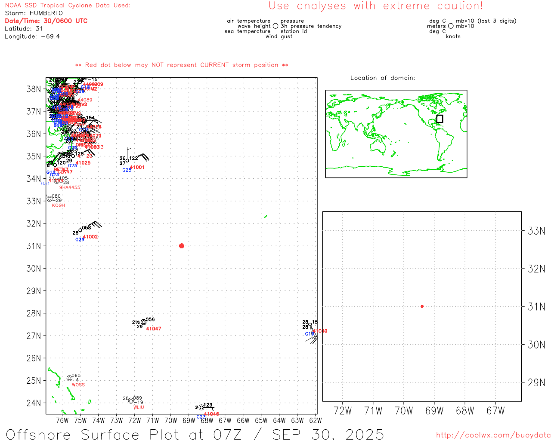Click '3h pressure tendency' in the legend

(x=311, y=26)
